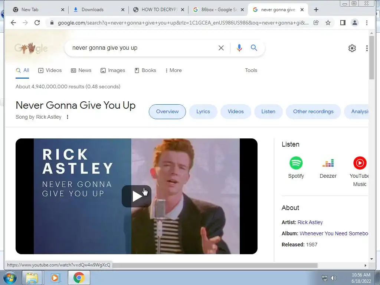Open a new browser tab

[x=316, y=10]
